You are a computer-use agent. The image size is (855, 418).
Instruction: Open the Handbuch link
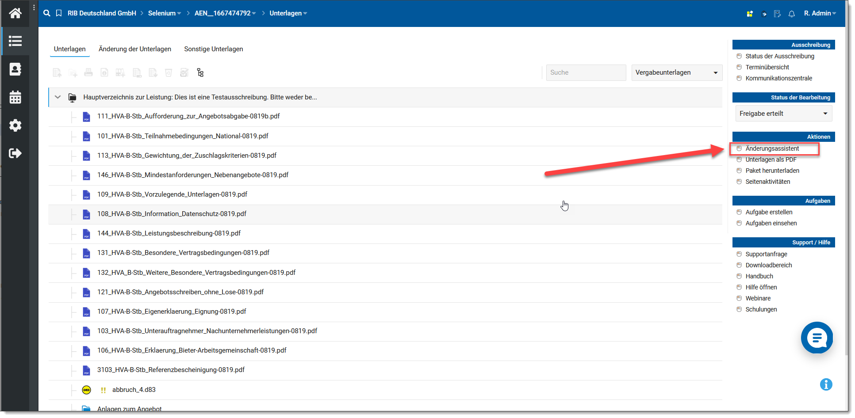tap(759, 276)
